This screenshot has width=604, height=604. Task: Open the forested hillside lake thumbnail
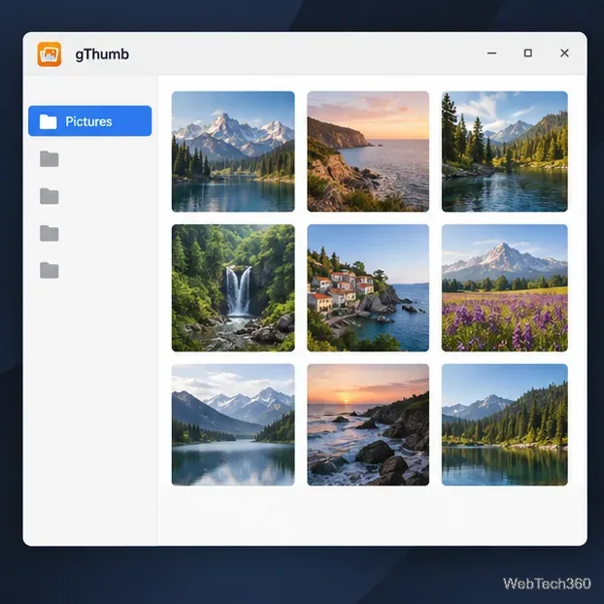pos(505,424)
